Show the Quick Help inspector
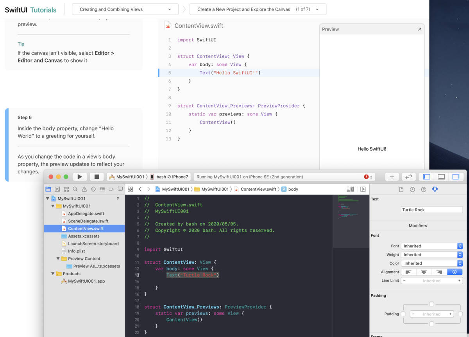 click(424, 189)
